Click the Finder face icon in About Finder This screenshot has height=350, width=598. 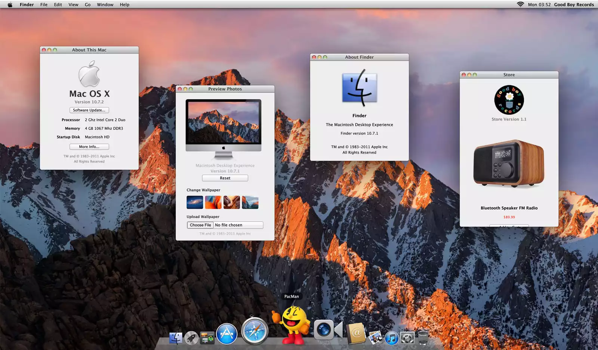360,87
